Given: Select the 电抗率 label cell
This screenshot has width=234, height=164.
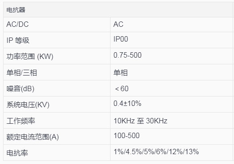Looking at the screenshot, I should [57, 153].
